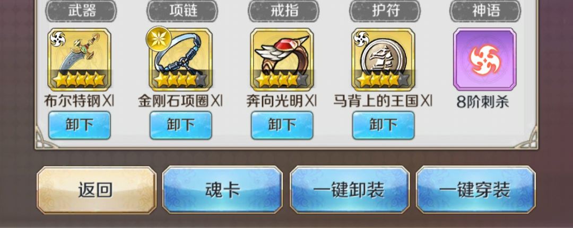Open the 8阶刺杀 purple rune icon
Image resolution: width=573 pixels, height=228 pixels.
[x=484, y=59]
